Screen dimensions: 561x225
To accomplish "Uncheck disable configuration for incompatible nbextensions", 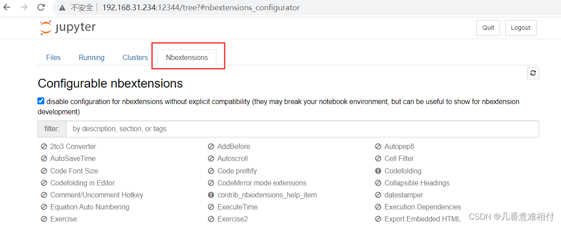I will (x=41, y=101).
